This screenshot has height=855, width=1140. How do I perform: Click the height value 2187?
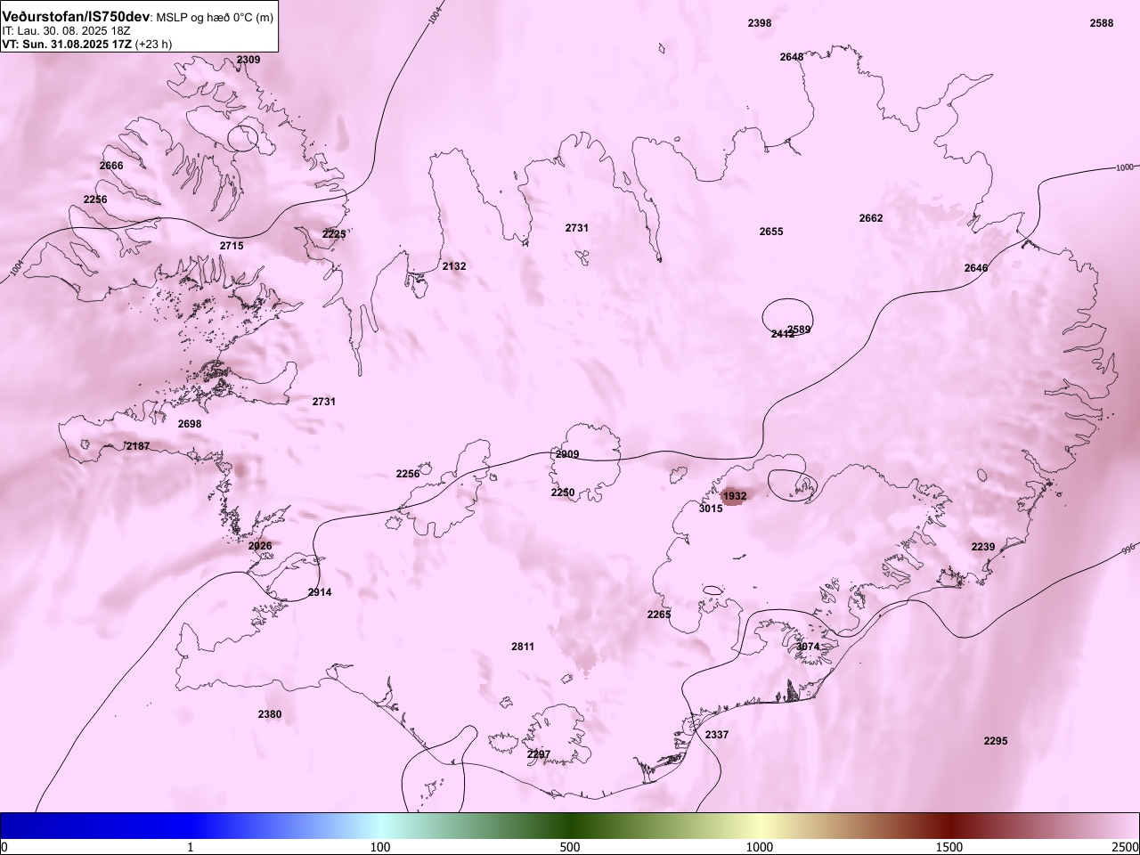click(138, 446)
